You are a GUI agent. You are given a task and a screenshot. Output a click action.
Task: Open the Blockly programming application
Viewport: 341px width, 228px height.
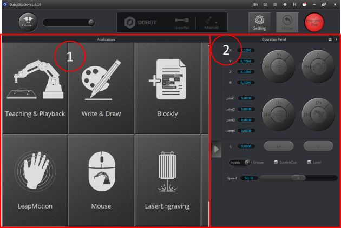(167, 88)
